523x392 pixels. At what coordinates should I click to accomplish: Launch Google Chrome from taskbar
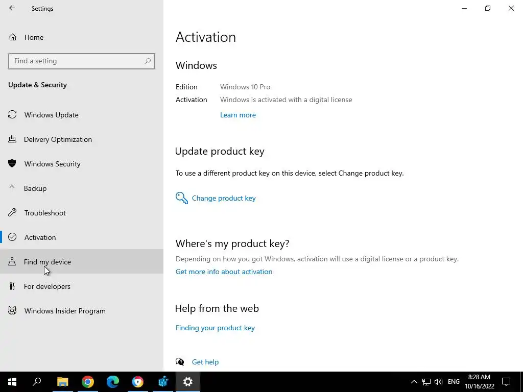pos(88,382)
